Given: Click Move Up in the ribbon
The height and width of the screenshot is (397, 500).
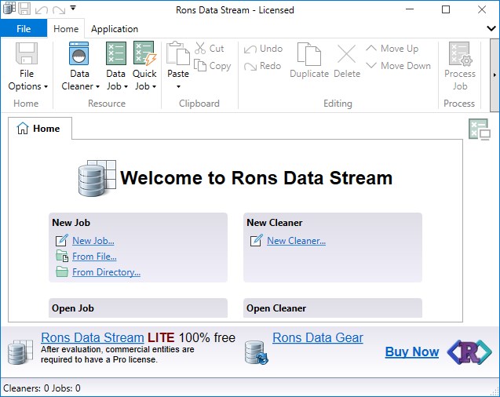Looking at the screenshot, I should pos(392,49).
